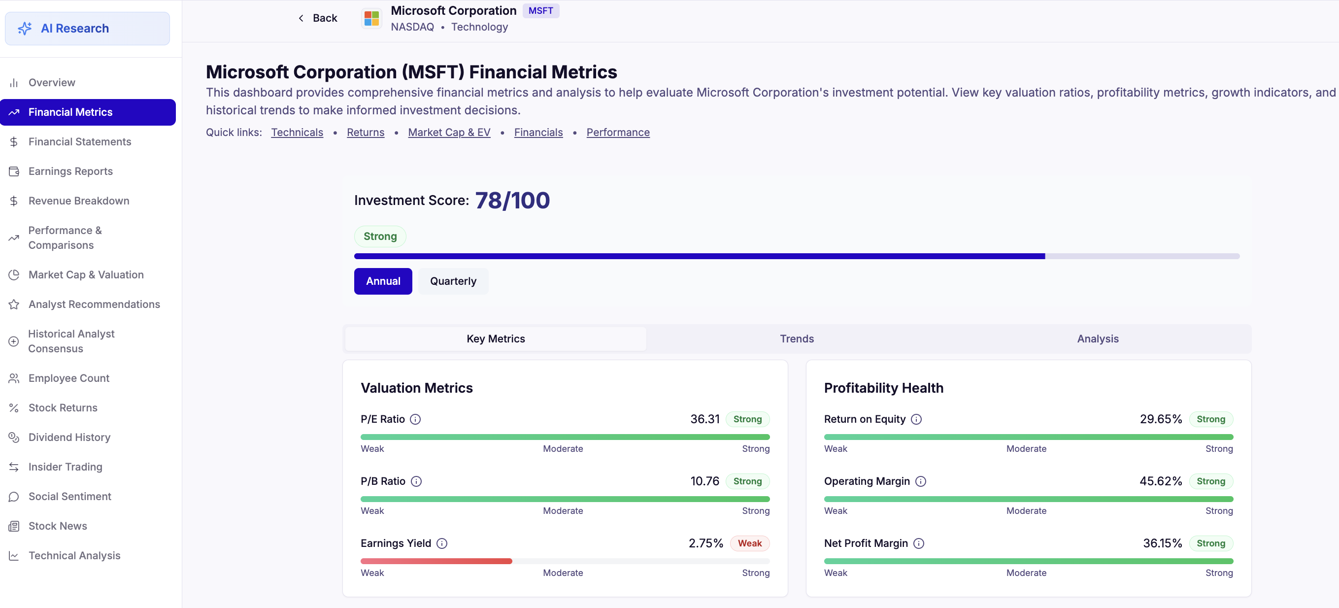Click the P/B Ratio info icon
Screen dimensions: 1339x608
416,481
